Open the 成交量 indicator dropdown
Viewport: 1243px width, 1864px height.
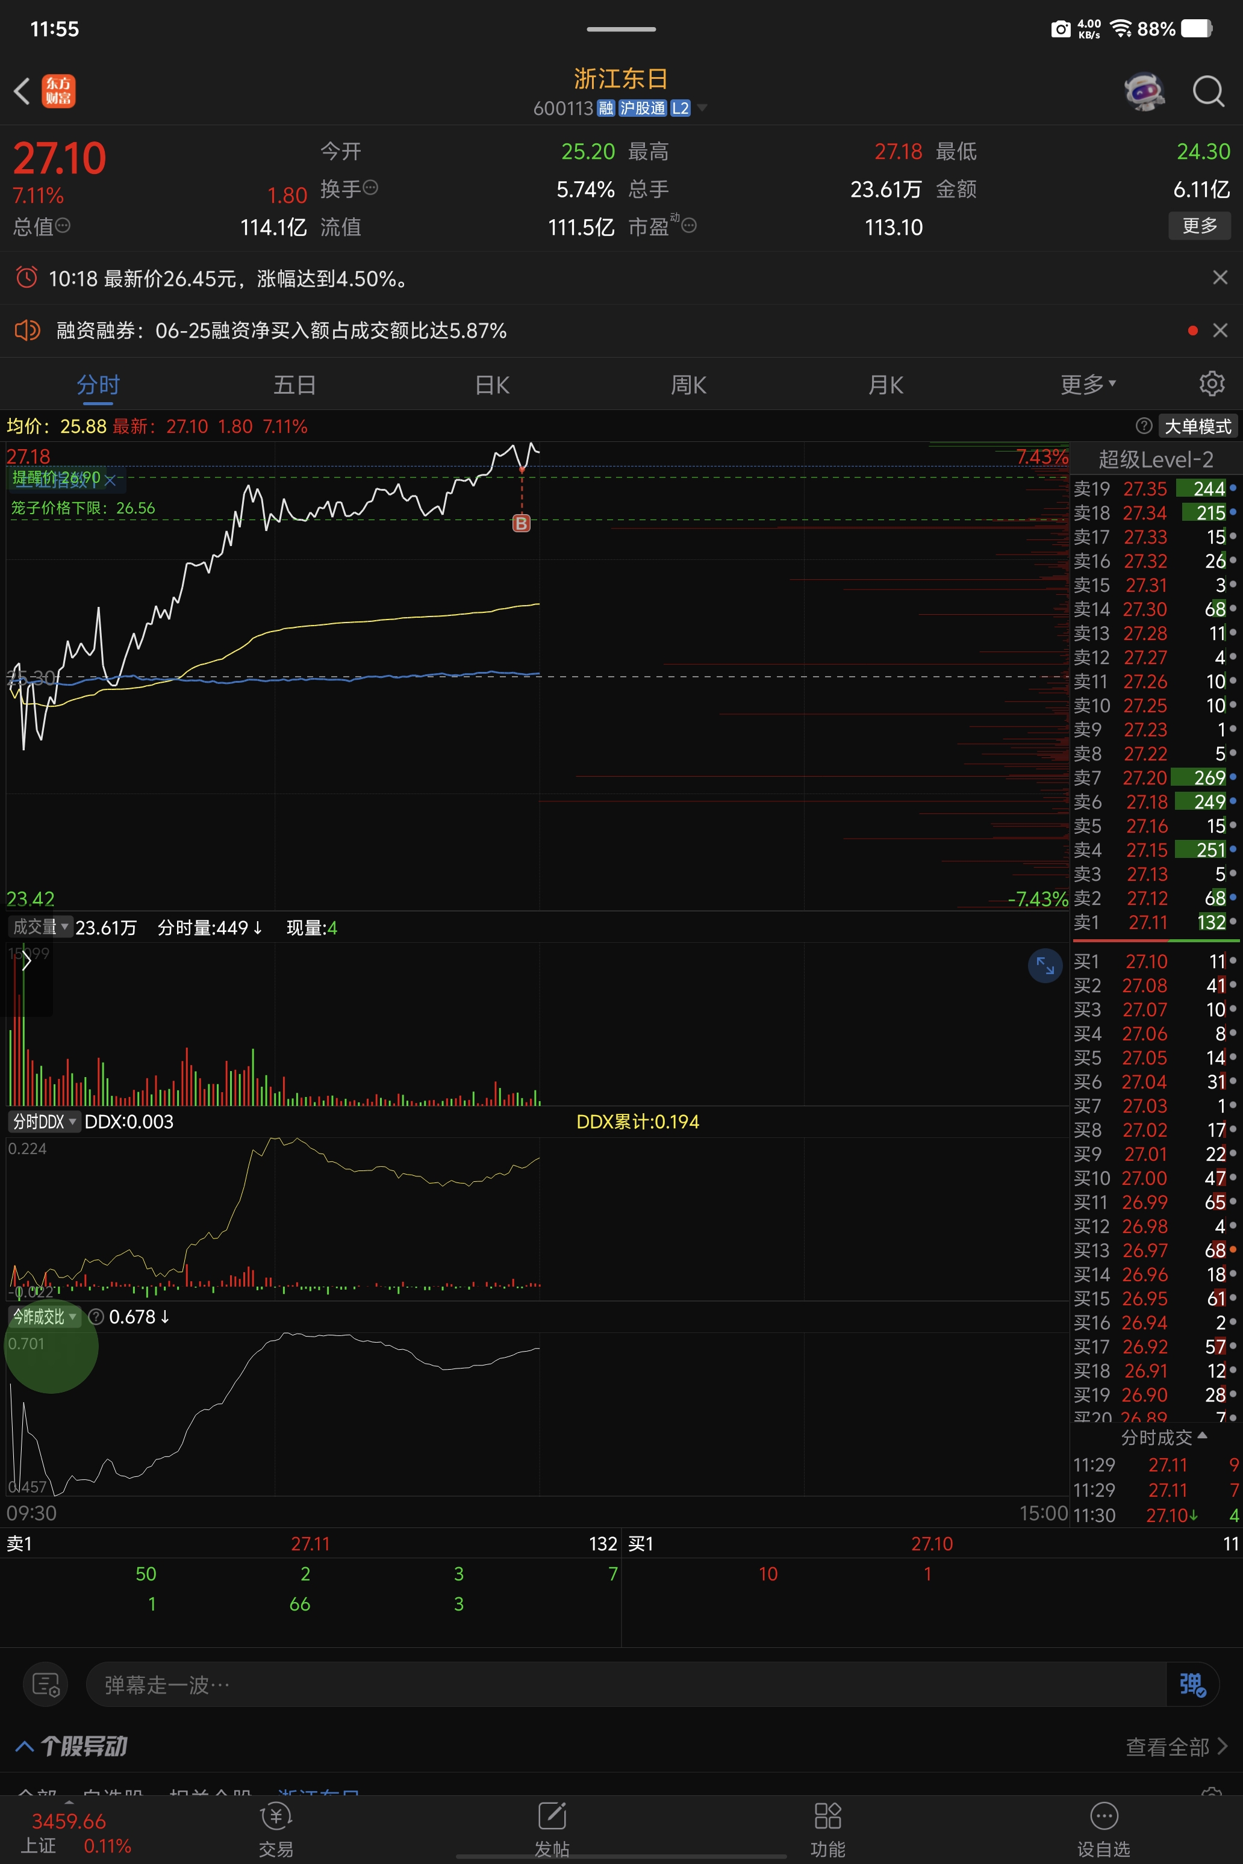tap(40, 927)
